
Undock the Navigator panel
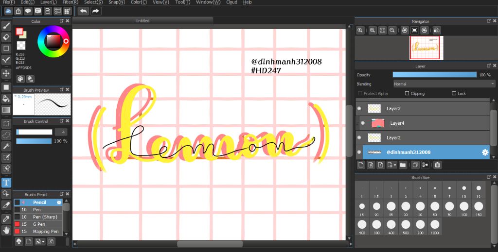pos(488,21)
